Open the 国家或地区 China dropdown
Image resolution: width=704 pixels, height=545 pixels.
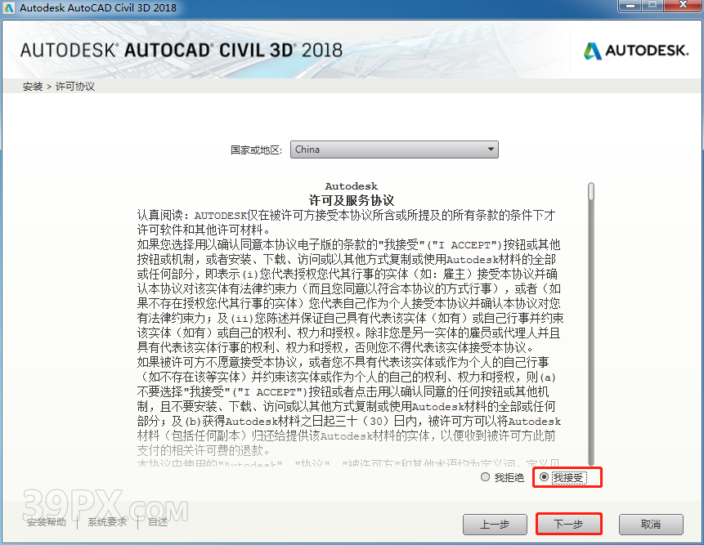click(394, 150)
